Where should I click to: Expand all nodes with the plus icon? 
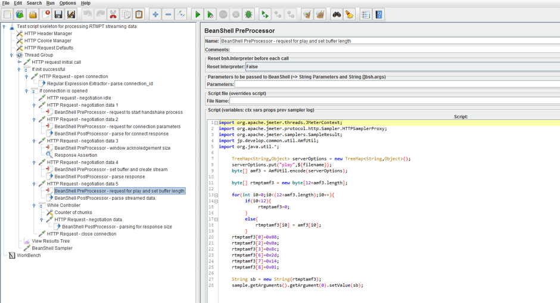coord(155,15)
